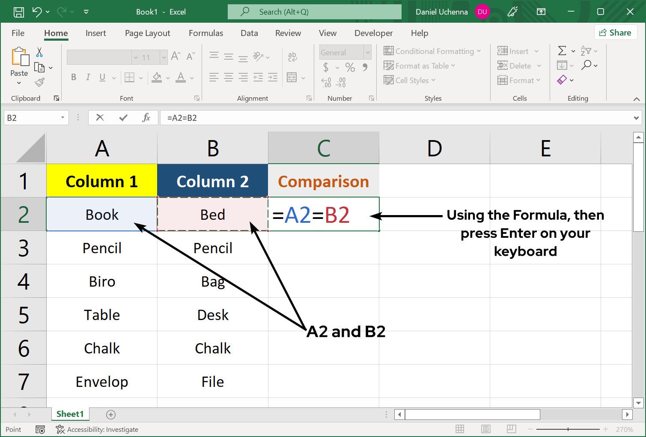Image resolution: width=646 pixels, height=437 pixels.
Task: Confirm formula with the checkmark Enter icon
Action: pyautogui.click(x=123, y=118)
